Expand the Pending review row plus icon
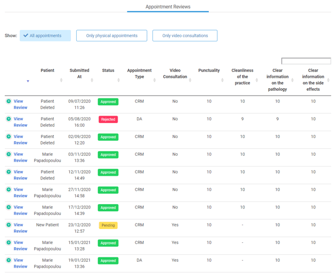 (x=9, y=225)
